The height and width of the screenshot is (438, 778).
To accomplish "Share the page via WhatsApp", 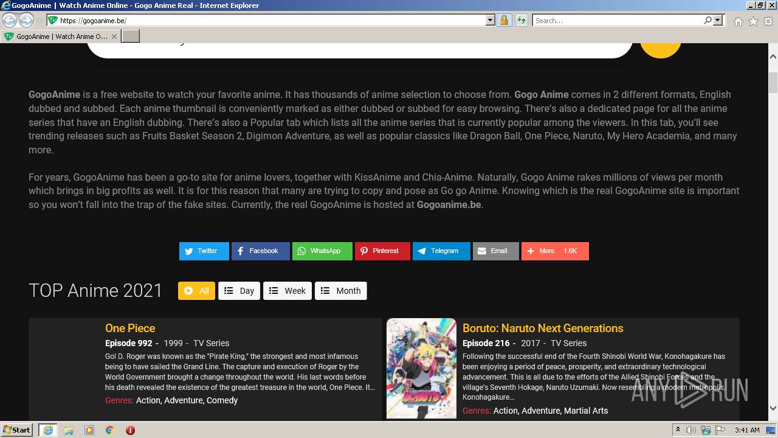I will pos(322,251).
